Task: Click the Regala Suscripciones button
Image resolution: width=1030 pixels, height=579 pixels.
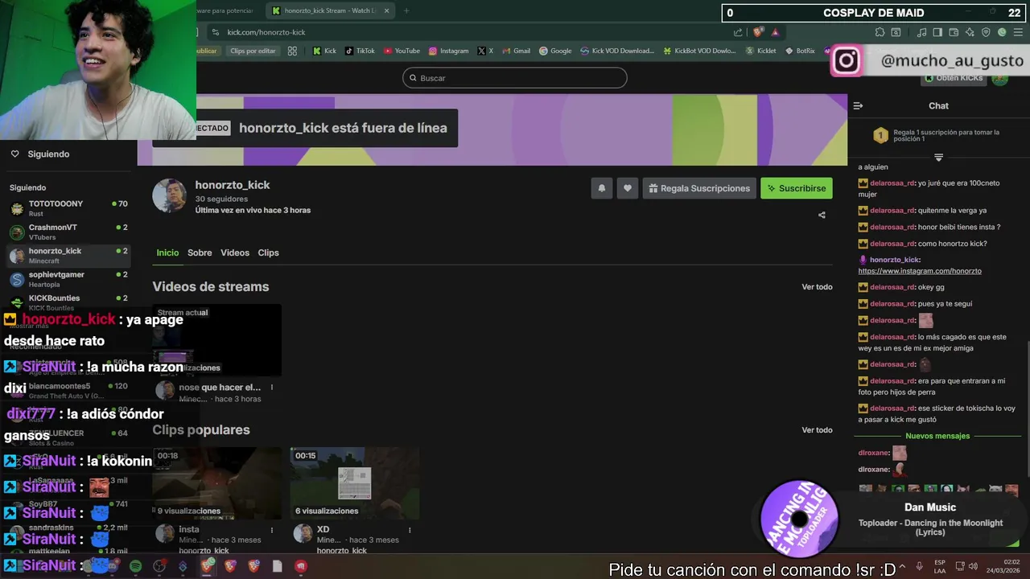Action: [x=699, y=188]
